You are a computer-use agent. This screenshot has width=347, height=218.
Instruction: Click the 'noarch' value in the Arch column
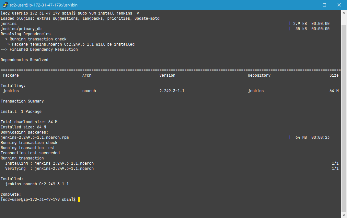pos(89,91)
